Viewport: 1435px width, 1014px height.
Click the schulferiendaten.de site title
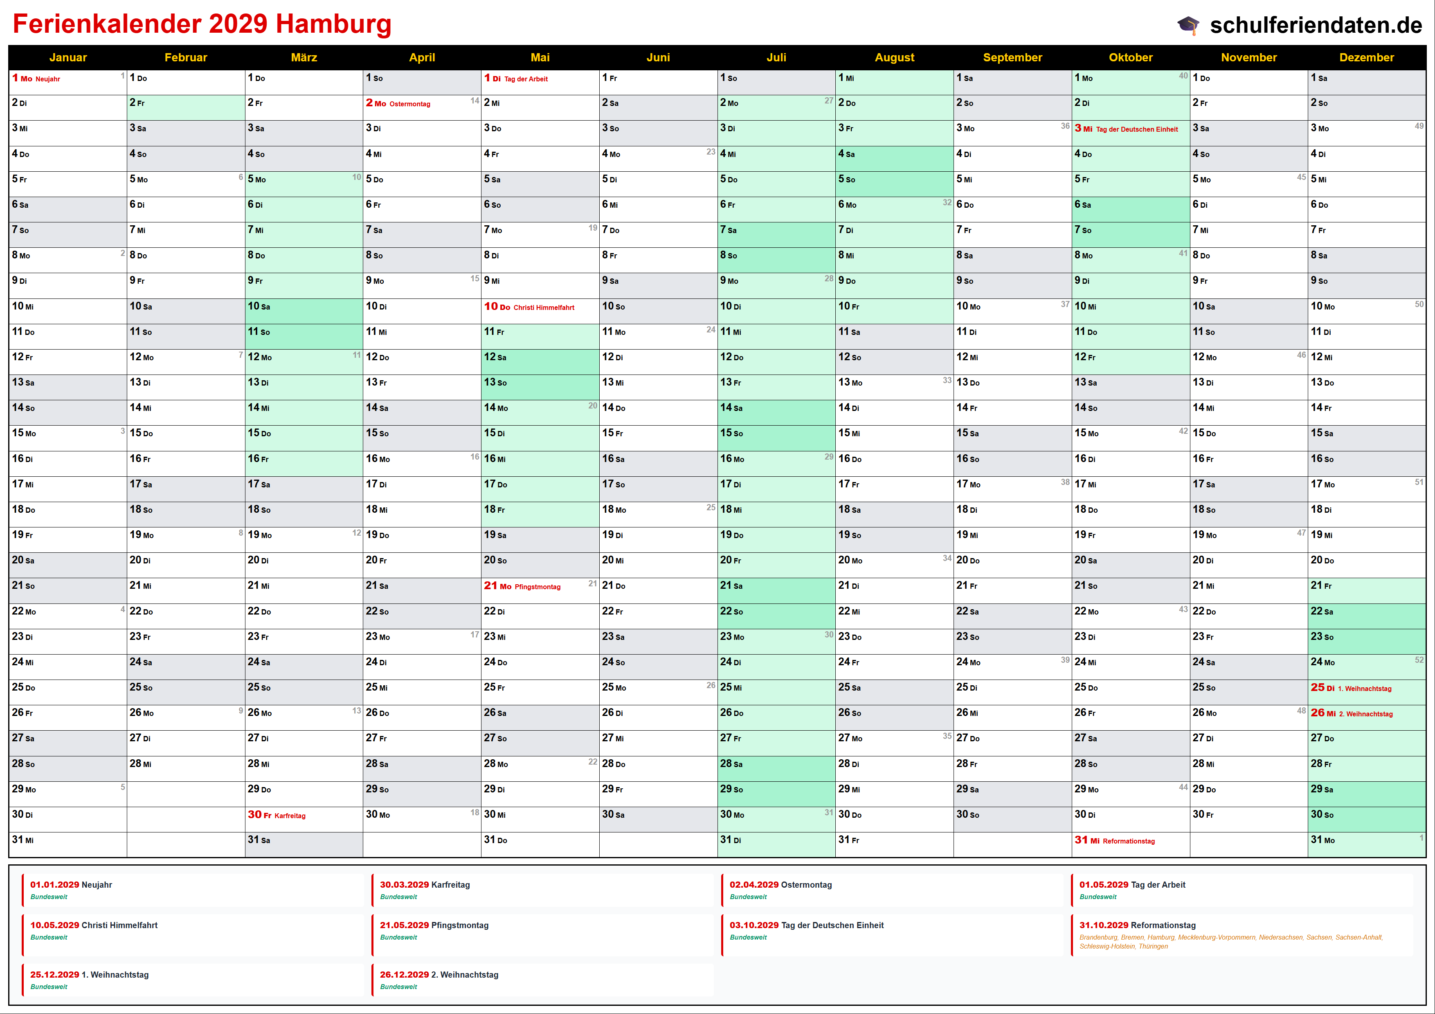point(1316,25)
